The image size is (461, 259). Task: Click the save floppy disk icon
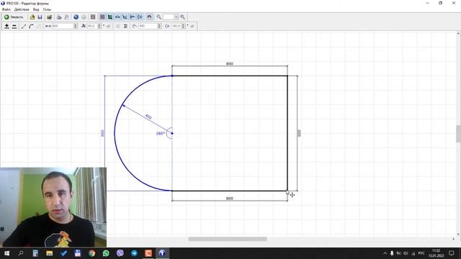point(40,17)
